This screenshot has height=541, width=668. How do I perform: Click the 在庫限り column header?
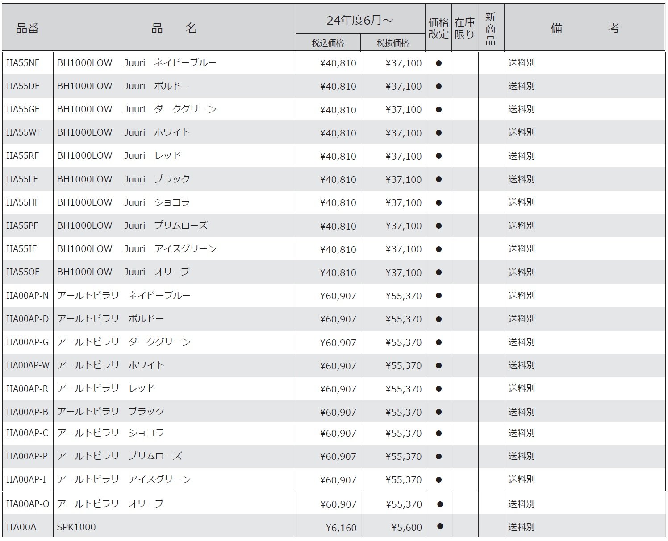pos(464,28)
